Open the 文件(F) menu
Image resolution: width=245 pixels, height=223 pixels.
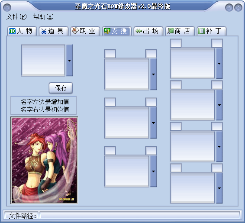pyautogui.click(x=16, y=16)
